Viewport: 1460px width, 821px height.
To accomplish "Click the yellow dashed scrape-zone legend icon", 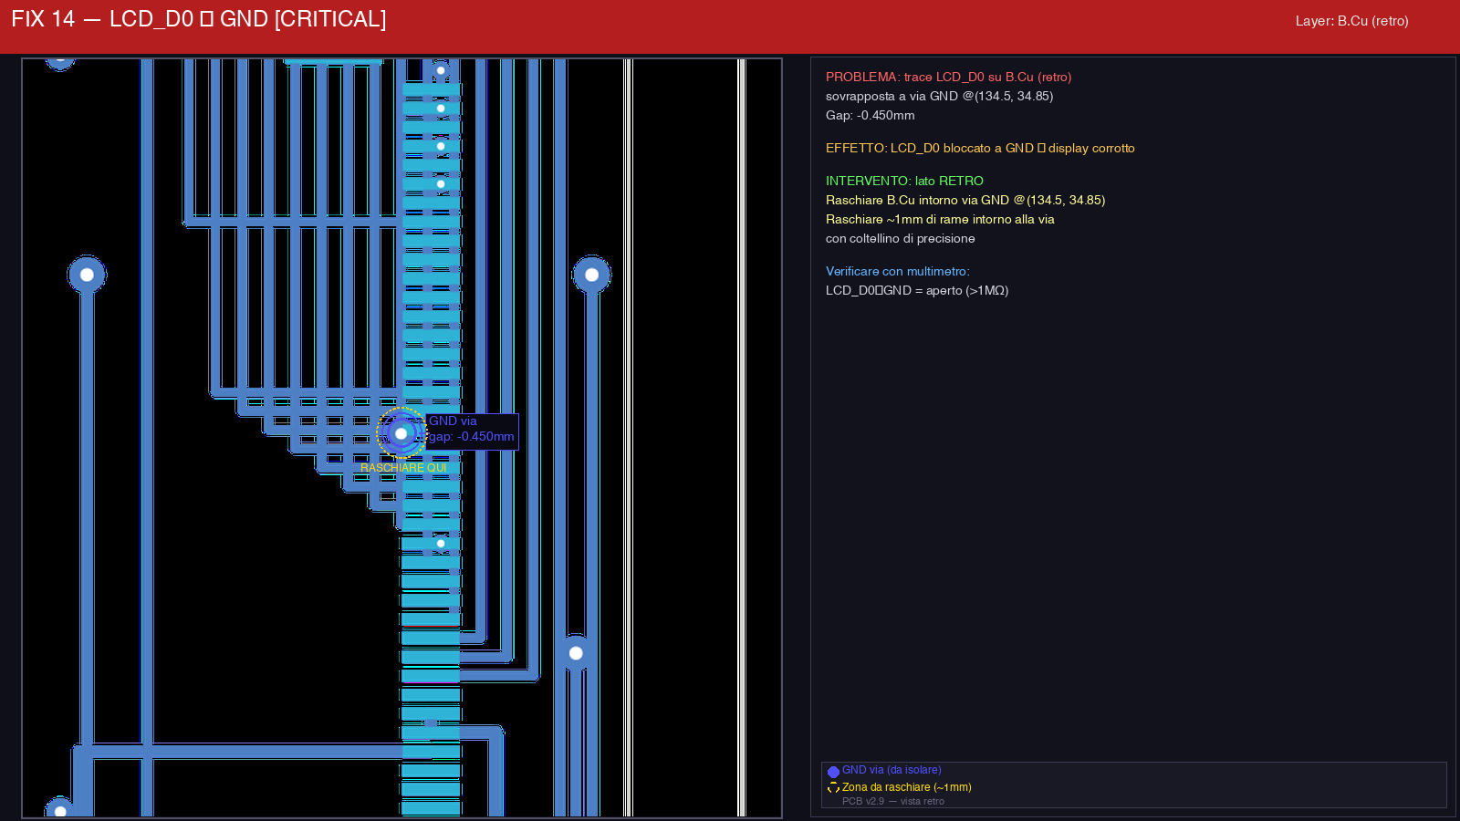I will [x=833, y=788].
